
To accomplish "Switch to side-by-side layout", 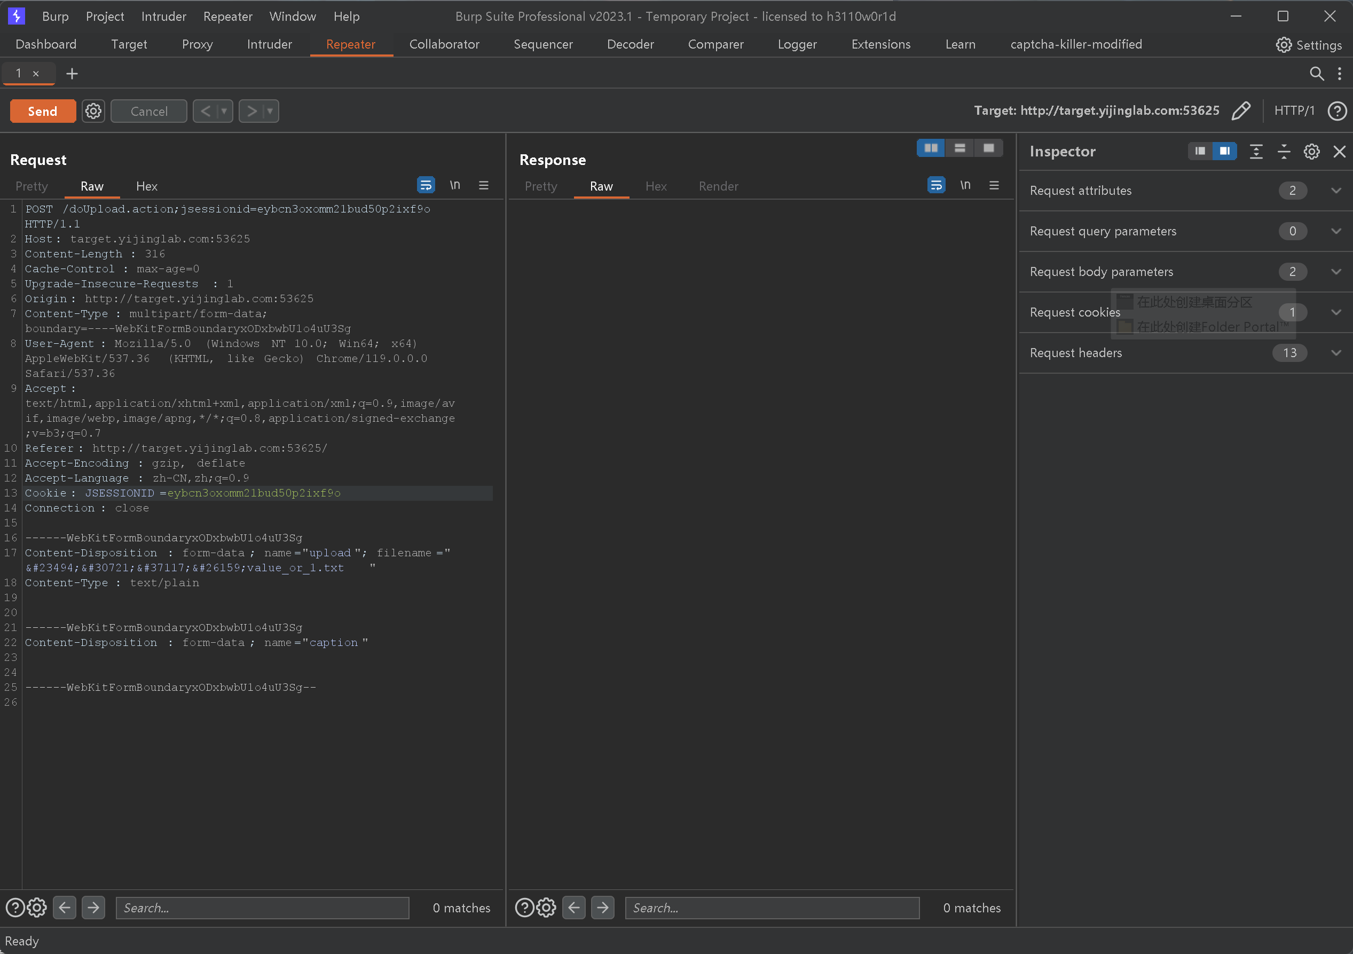I will tap(931, 148).
